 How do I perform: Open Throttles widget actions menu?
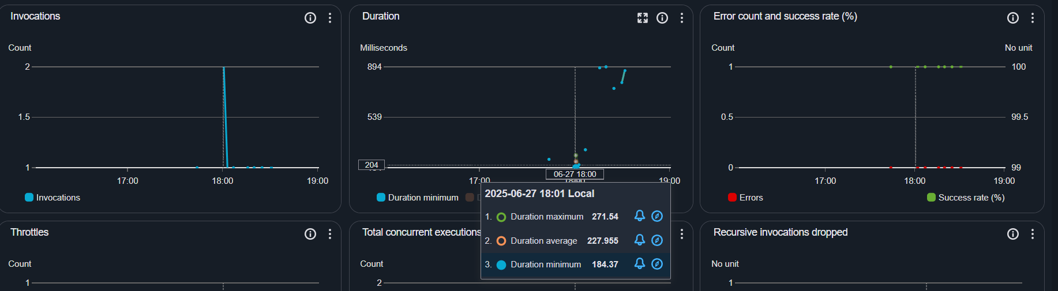(330, 234)
